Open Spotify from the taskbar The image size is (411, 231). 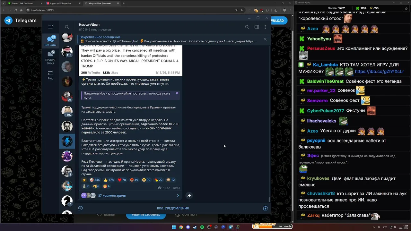[x=202, y=227]
